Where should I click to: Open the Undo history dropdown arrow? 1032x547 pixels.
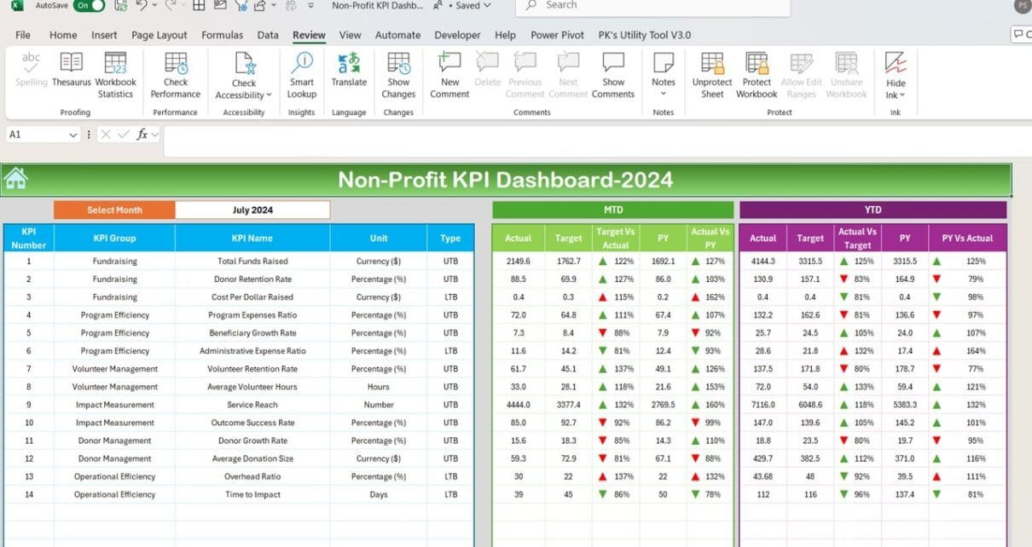154,5
